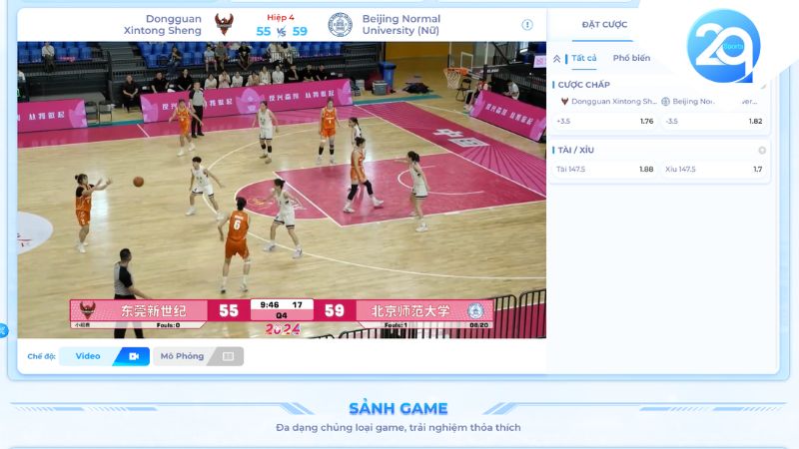Click the header score 55

[263, 31]
